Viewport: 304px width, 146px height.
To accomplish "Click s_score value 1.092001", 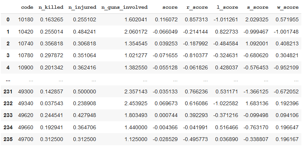I will click(257, 43).
